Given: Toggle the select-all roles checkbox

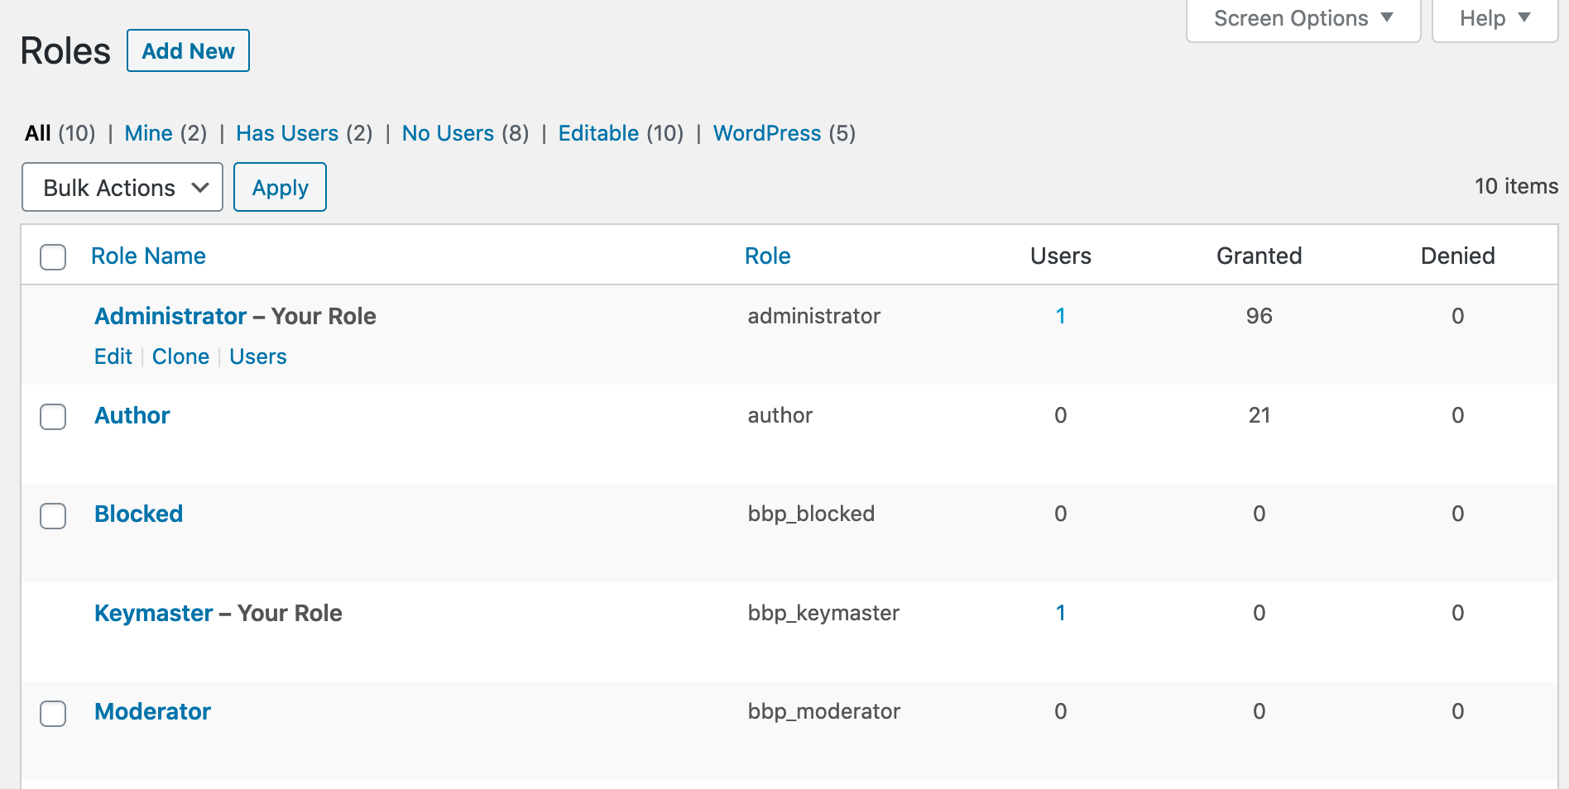Looking at the screenshot, I should [53, 256].
